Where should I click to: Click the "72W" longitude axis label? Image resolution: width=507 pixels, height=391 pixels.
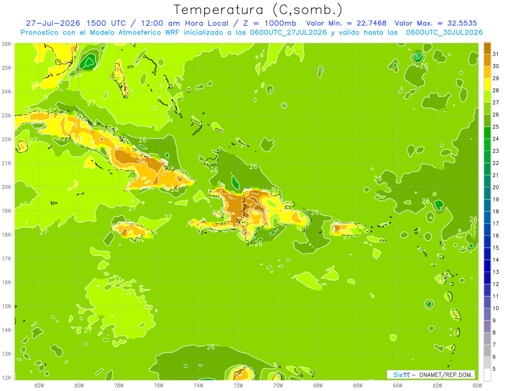click(x=238, y=385)
